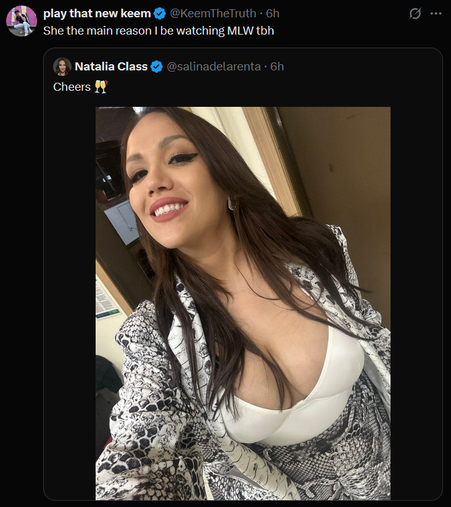
Task: Click the play that new keem avatar
Action: 22,21
